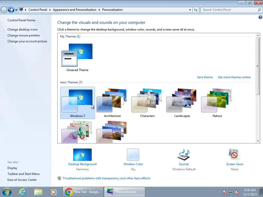The image size is (263, 197).
Task: Click the theme list scrollbar thumb
Action: coord(258,66)
